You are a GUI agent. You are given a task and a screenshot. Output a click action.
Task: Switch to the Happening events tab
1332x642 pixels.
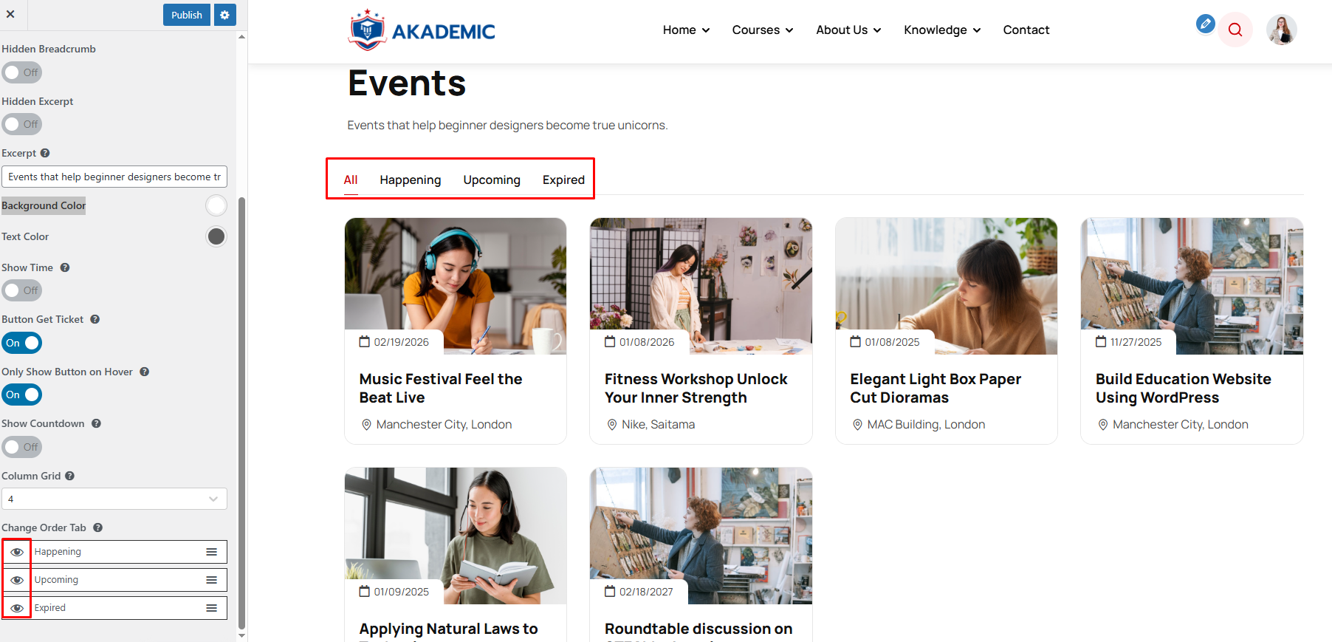pyautogui.click(x=410, y=180)
